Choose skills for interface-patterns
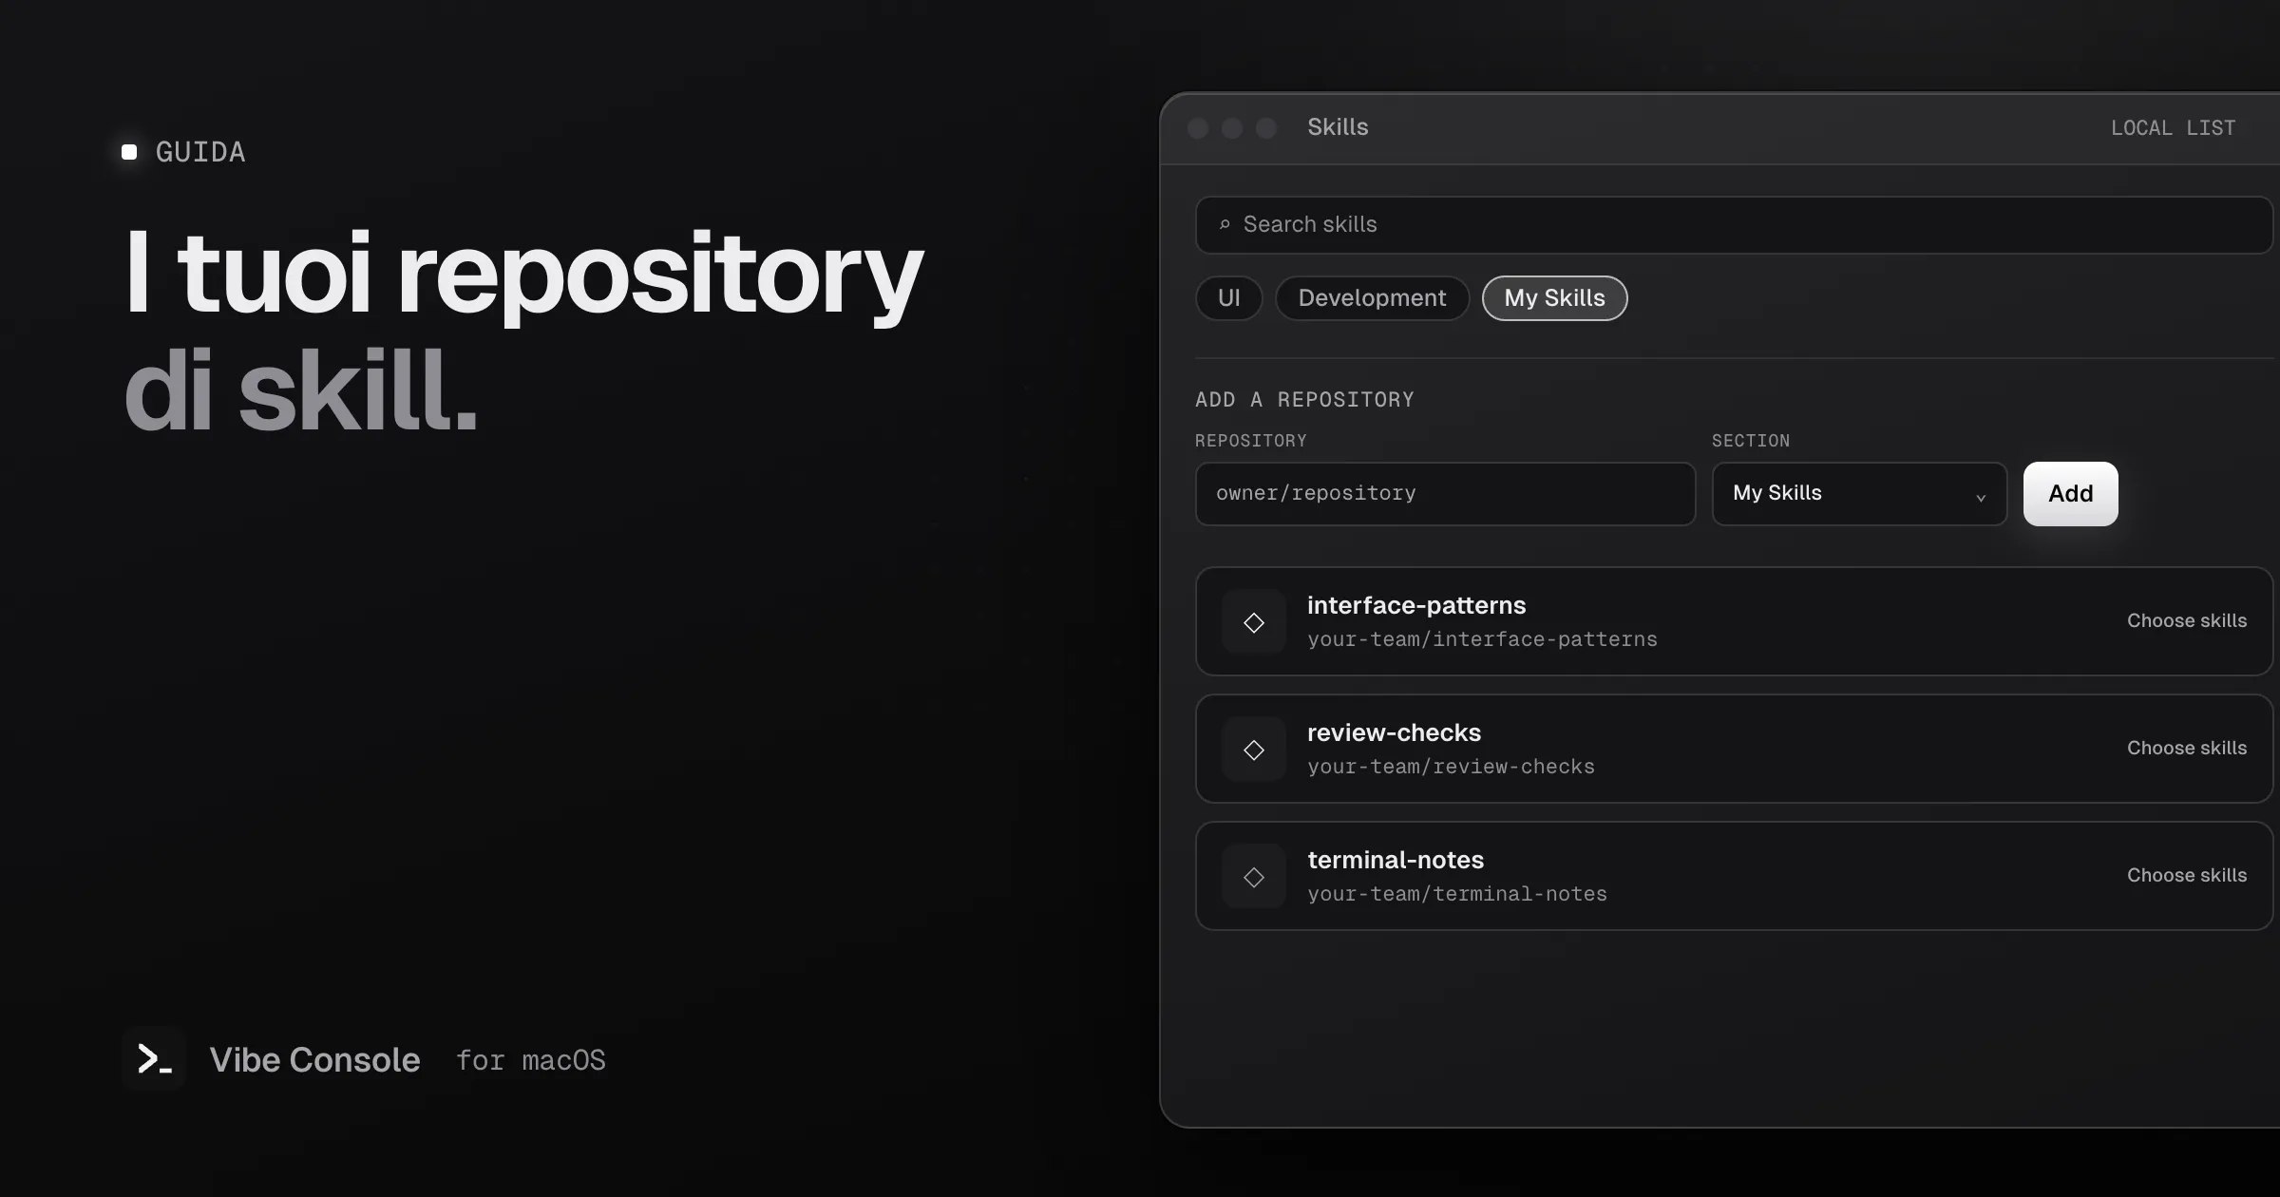 click(x=2187, y=620)
